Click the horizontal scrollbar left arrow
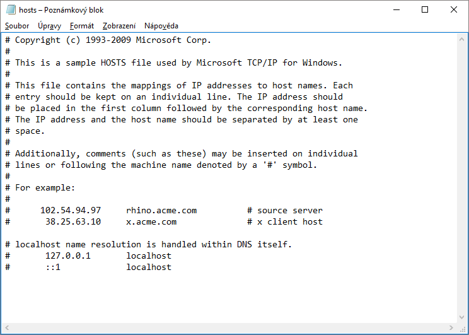 6,328
